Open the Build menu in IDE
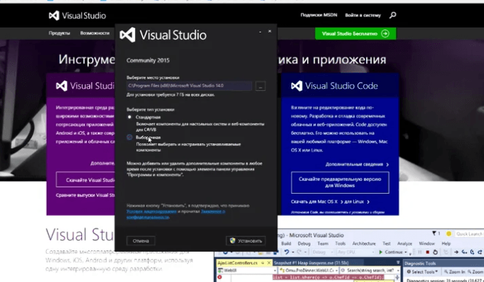 [x=286, y=243]
